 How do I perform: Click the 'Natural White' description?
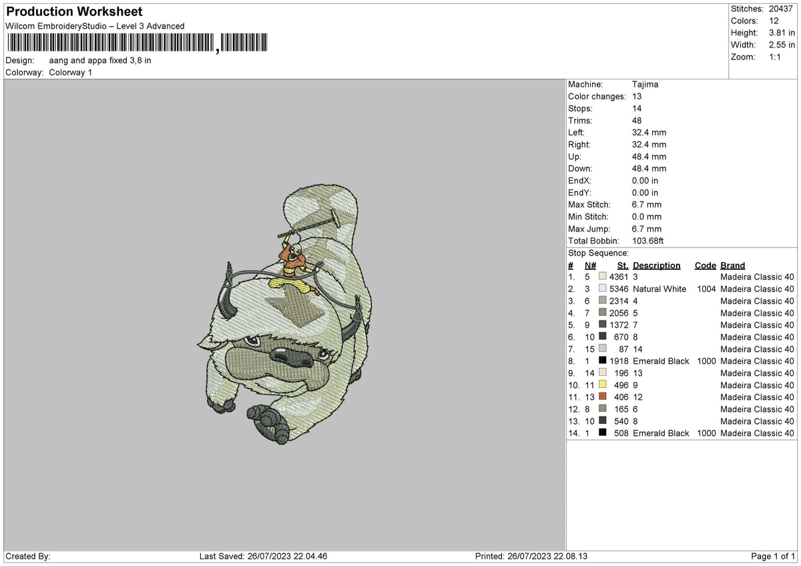659,289
